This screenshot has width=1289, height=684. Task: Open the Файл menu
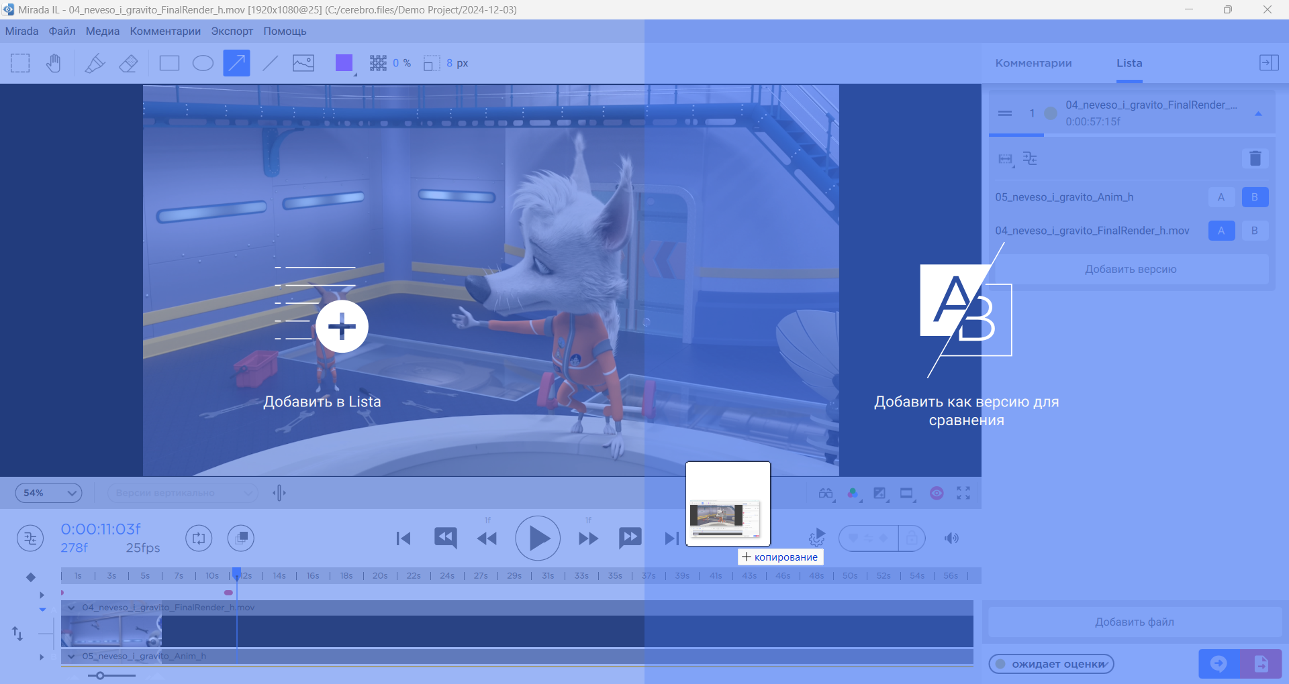62,31
